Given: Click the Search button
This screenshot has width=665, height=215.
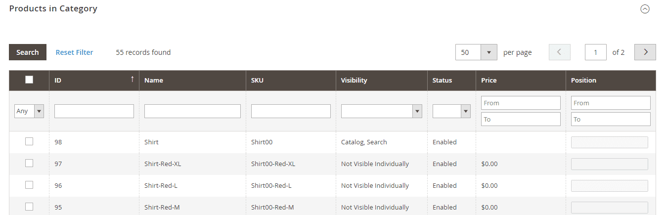Looking at the screenshot, I should pyautogui.click(x=28, y=52).
